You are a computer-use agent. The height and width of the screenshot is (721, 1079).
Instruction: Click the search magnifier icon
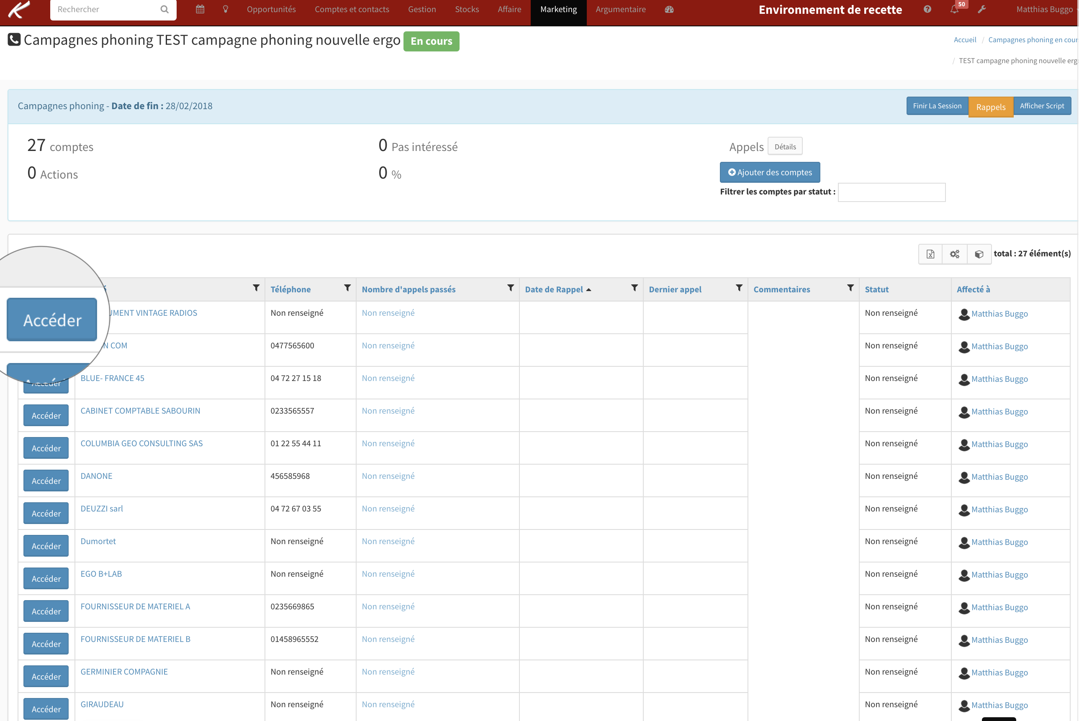164,9
